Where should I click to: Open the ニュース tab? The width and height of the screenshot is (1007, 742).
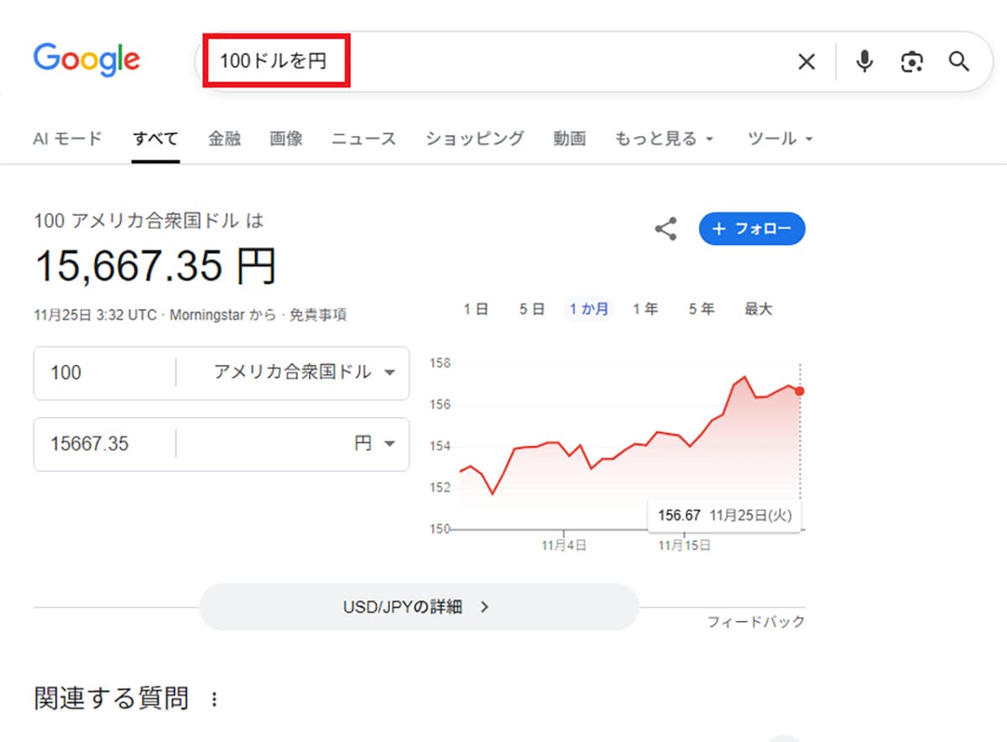[363, 138]
